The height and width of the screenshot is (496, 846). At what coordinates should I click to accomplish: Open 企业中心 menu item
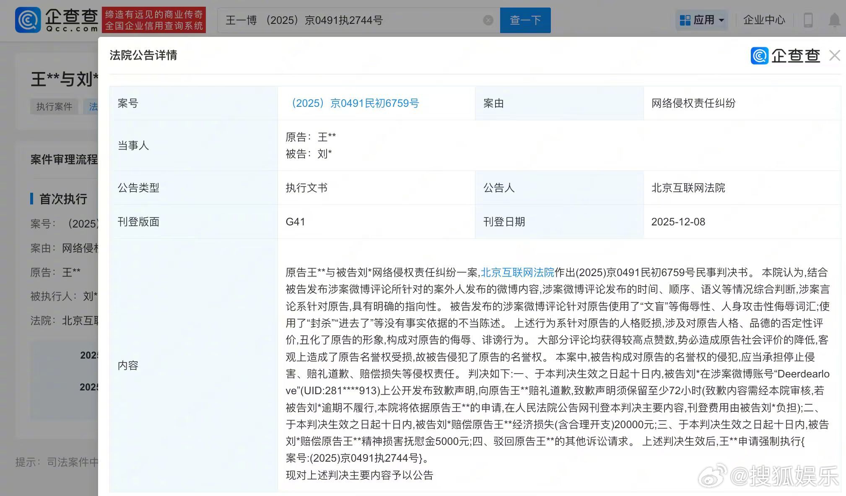click(x=764, y=20)
